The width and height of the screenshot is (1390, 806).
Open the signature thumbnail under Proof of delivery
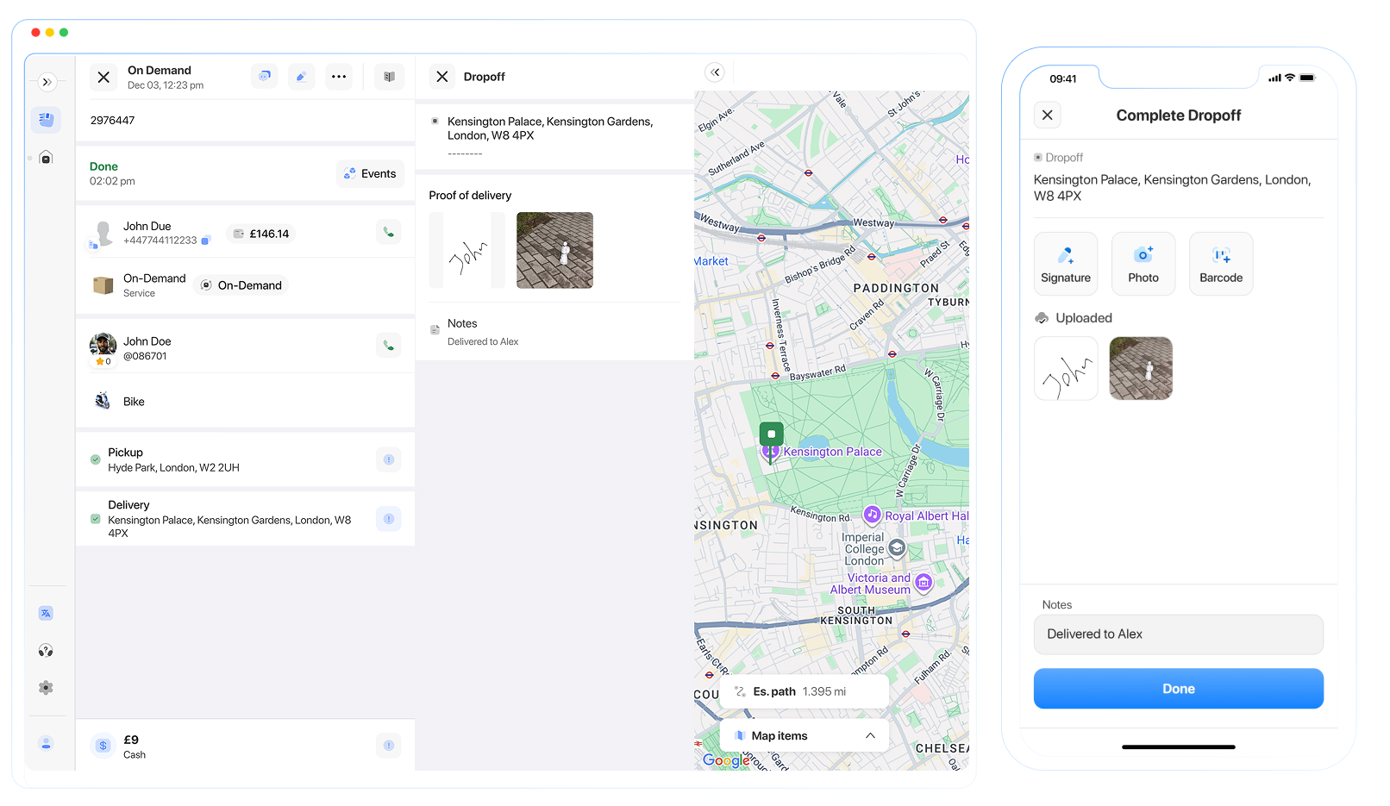(x=466, y=250)
